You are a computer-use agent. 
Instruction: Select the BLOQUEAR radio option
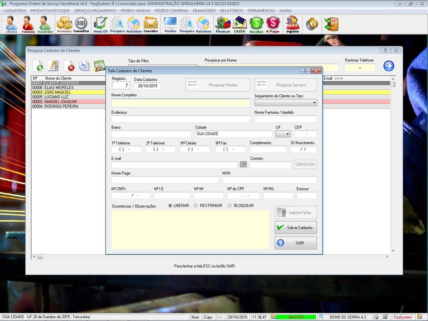click(x=230, y=205)
